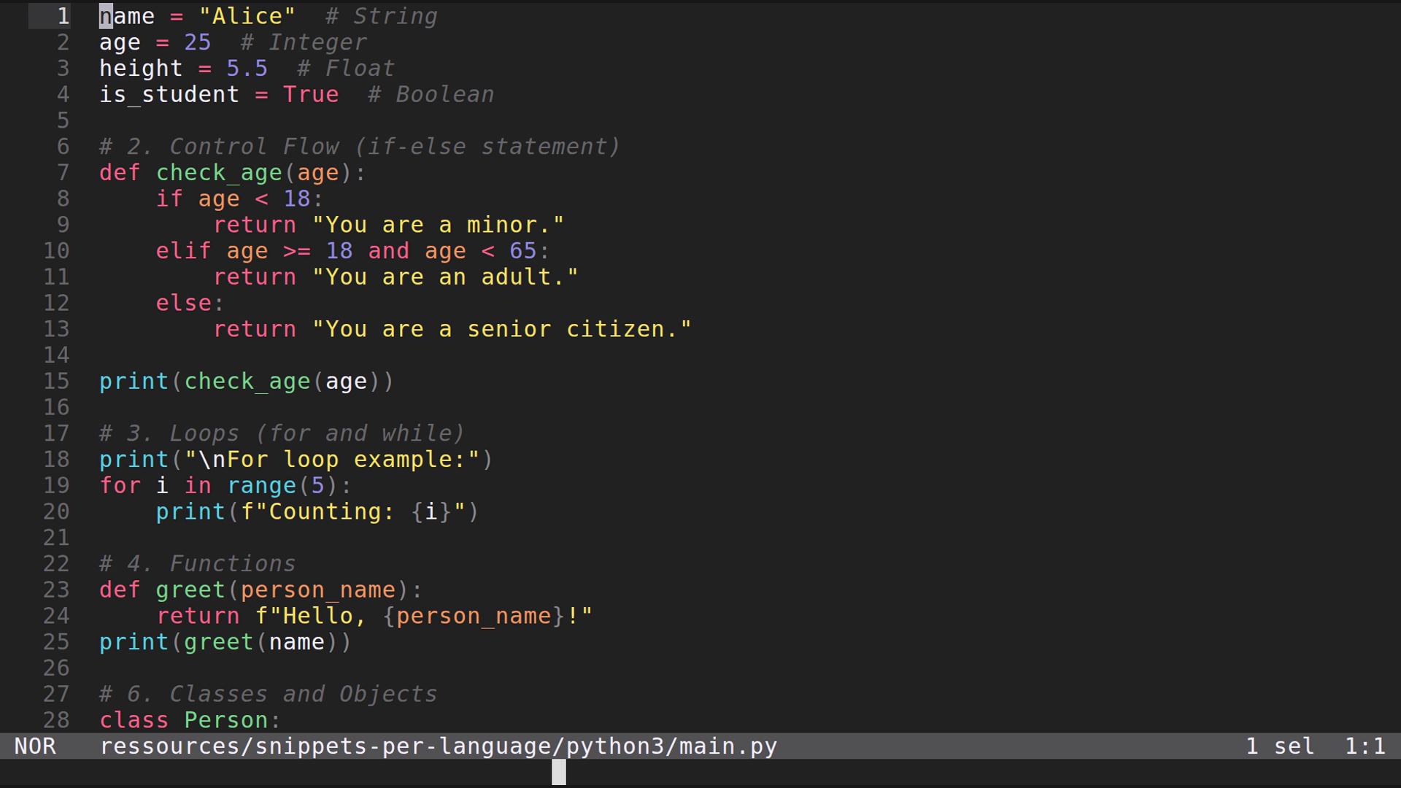Click line number 28 in the gutter

point(56,720)
